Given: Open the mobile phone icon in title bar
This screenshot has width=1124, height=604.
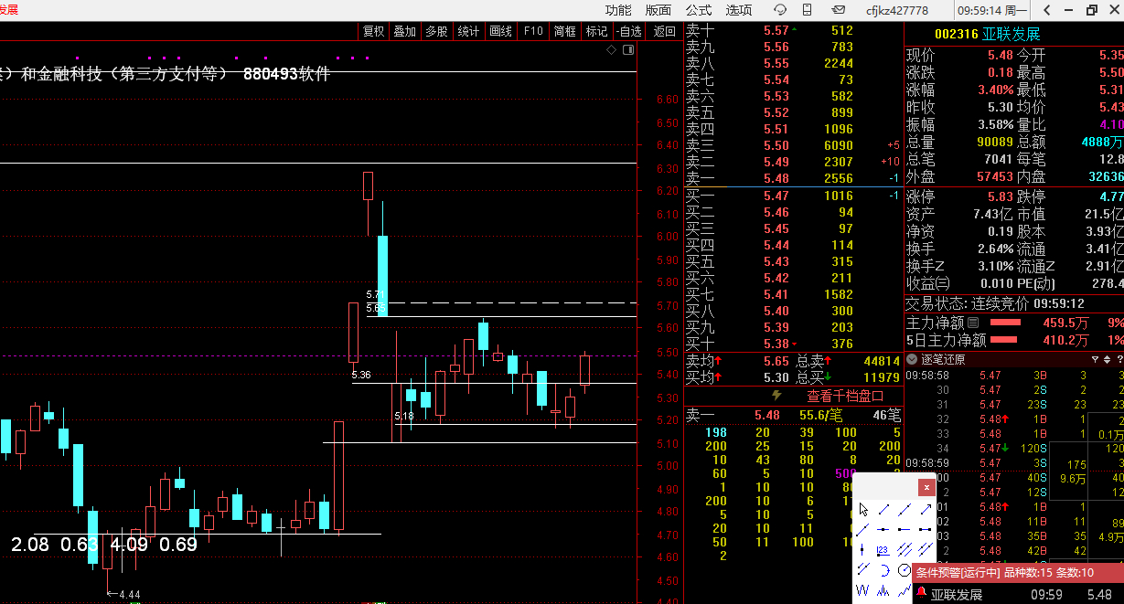Looking at the screenshot, I should 807,10.
